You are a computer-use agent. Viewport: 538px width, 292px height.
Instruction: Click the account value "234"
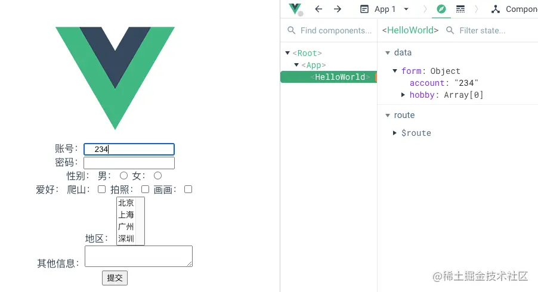pyautogui.click(x=466, y=83)
